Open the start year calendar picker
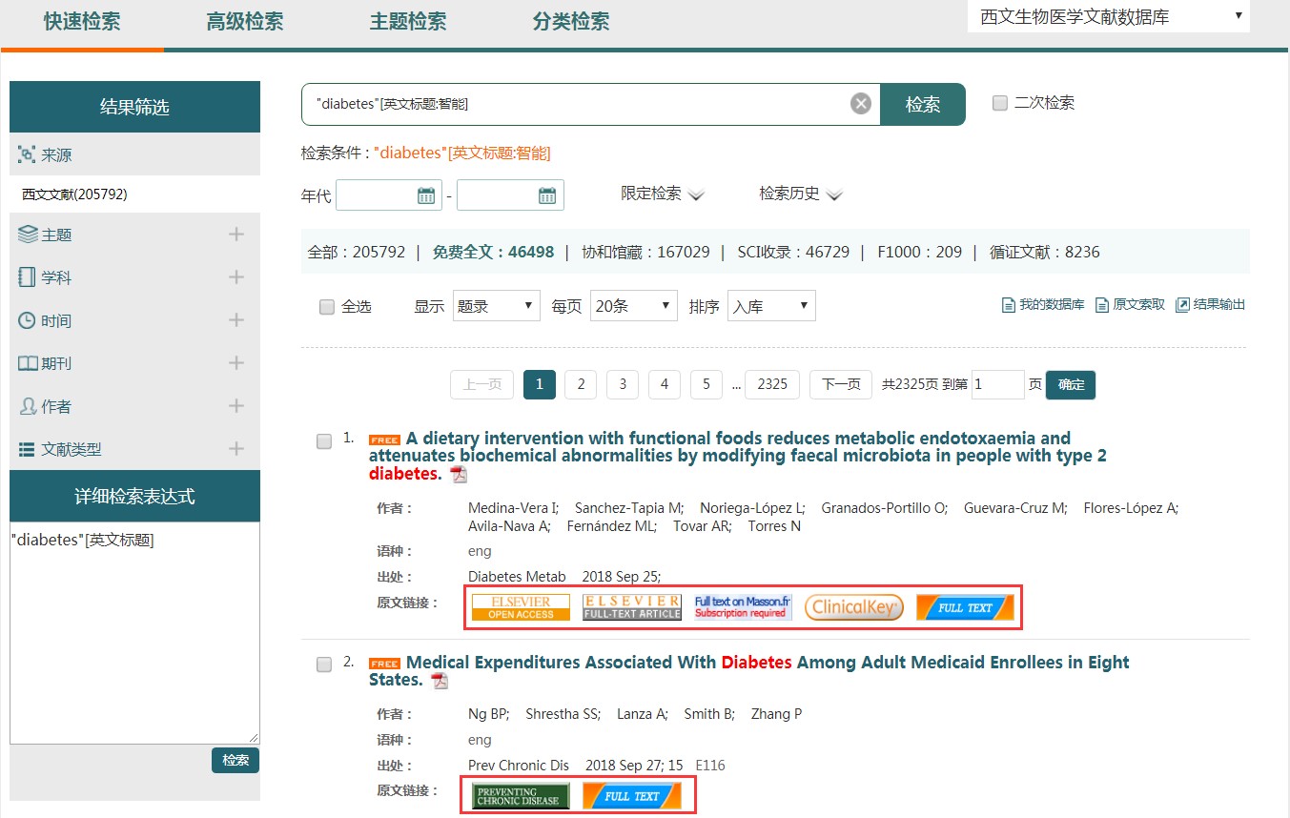This screenshot has height=818, width=1290. point(426,196)
